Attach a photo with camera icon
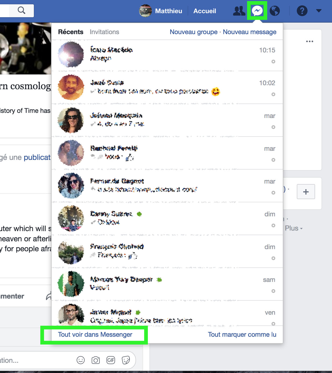 click(x=96, y=360)
